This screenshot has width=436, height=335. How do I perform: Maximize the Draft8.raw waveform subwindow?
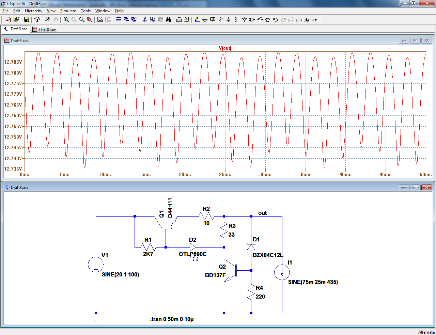(415, 41)
